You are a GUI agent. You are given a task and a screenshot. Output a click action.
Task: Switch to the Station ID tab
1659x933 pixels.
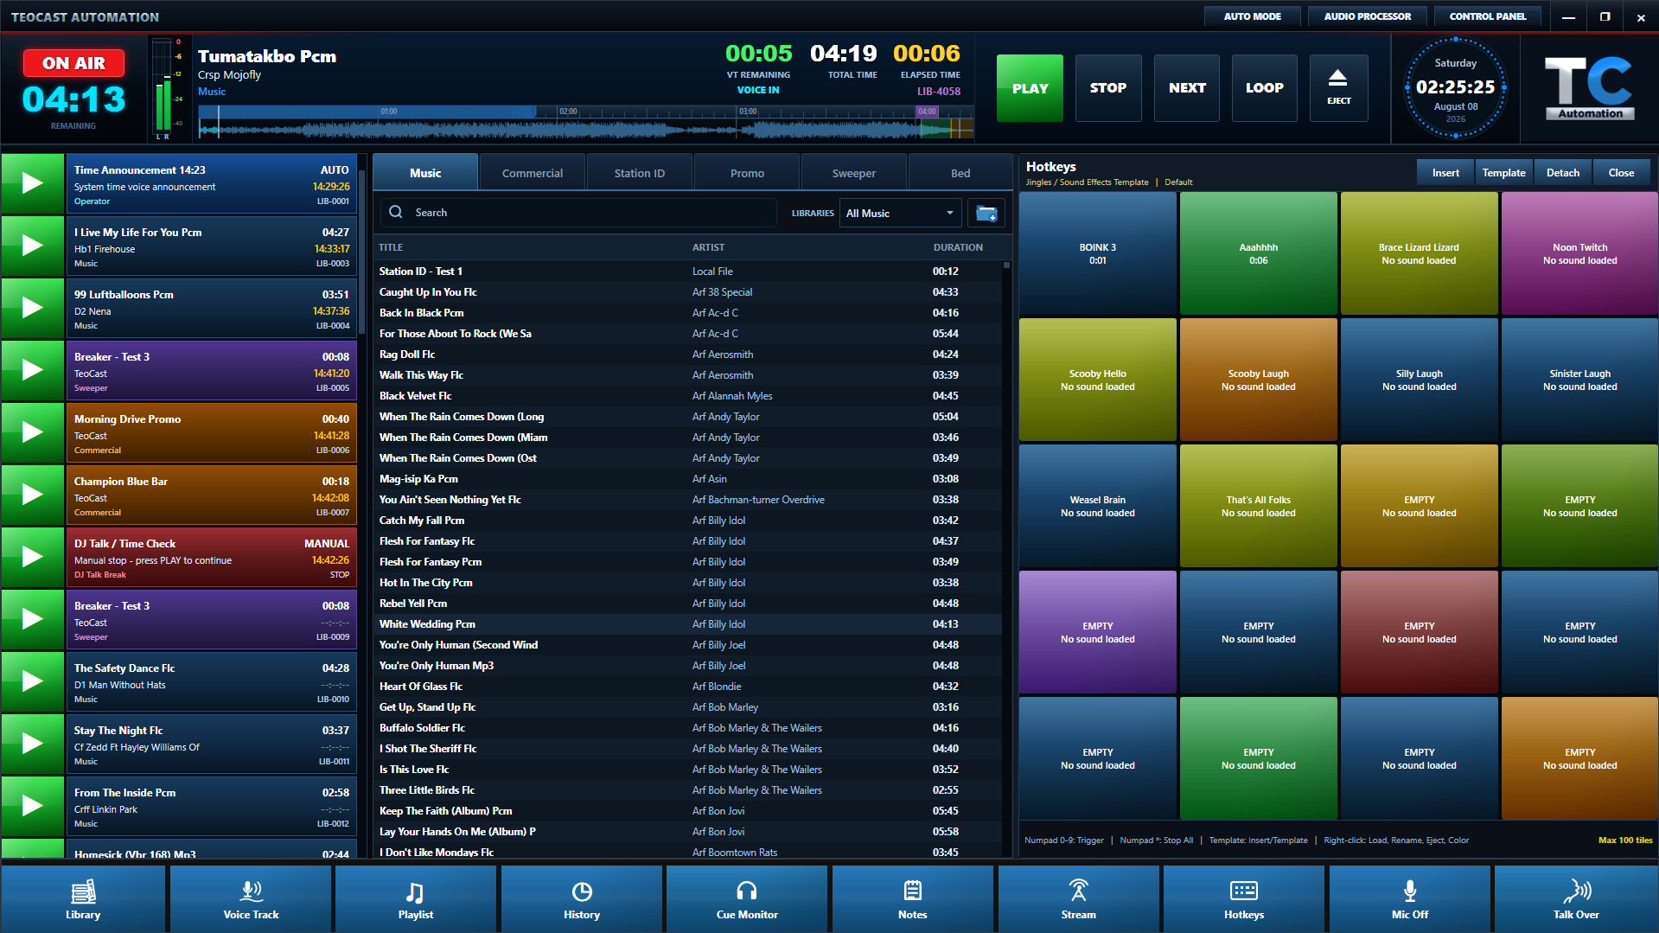640,173
